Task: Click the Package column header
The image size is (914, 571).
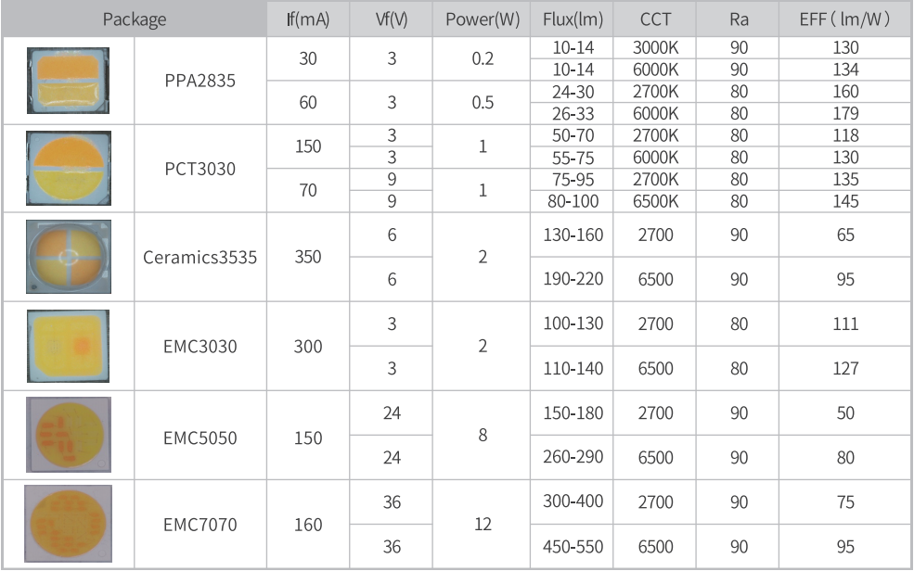Action: [x=135, y=19]
